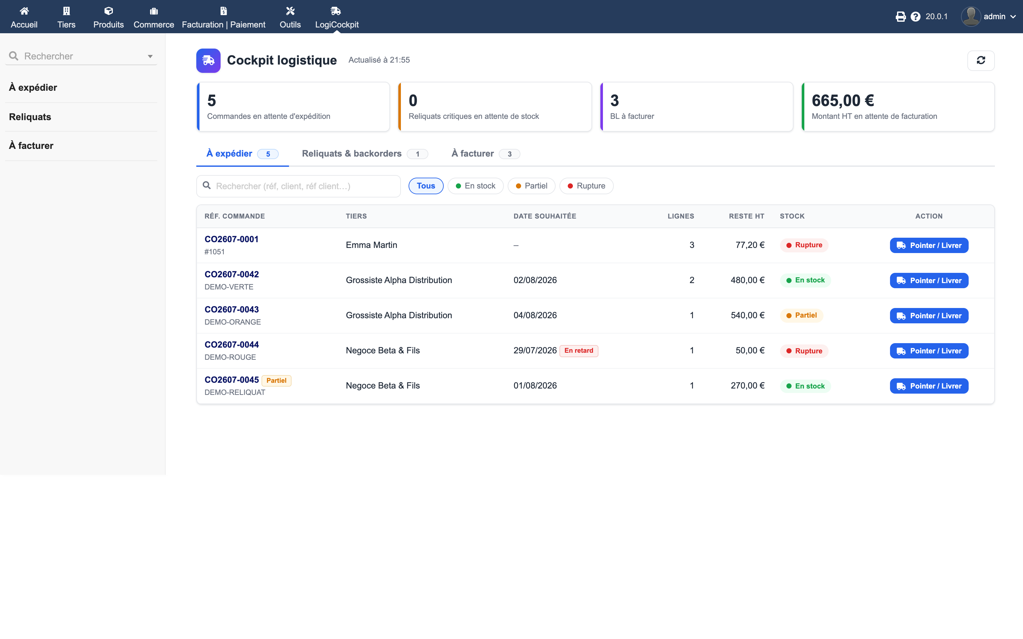Filter orders by Partiel status
1023x639 pixels.
(x=531, y=186)
